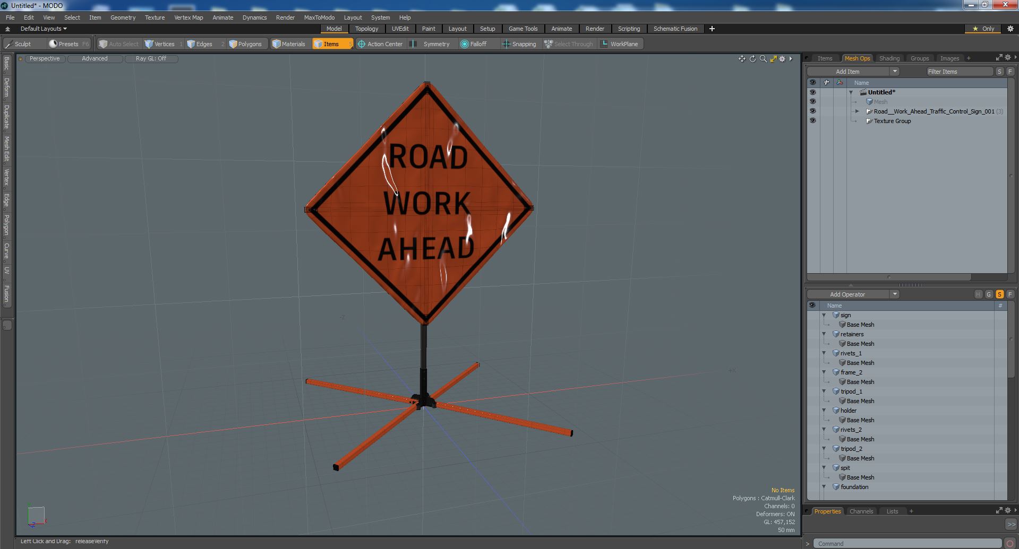
Task: Open the Add Item dropdown arrow
Action: [x=895, y=72]
